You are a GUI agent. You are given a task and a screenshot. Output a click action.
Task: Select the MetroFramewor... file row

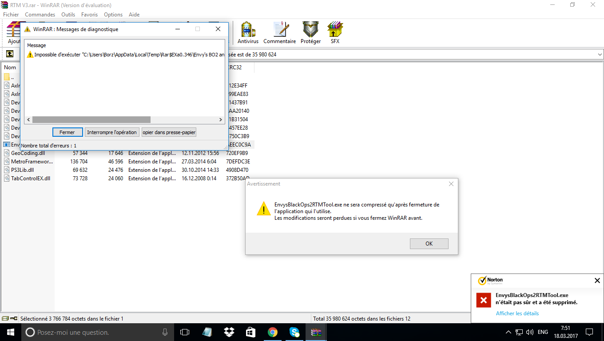pos(128,161)
